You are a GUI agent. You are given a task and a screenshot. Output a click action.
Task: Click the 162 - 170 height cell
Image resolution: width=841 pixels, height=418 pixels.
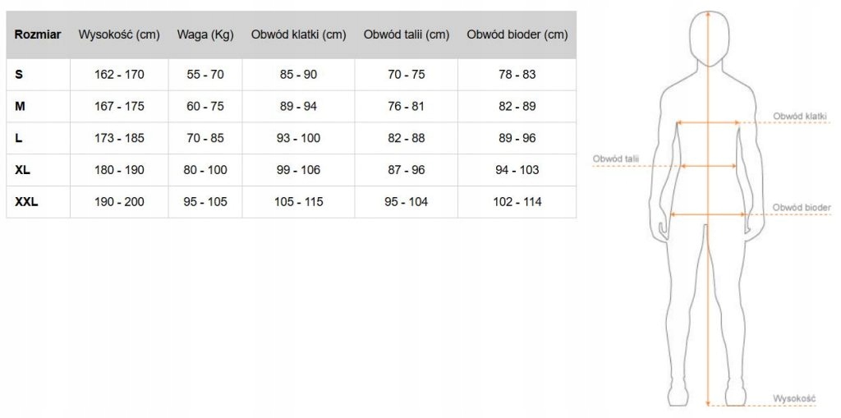pos(119,75)
